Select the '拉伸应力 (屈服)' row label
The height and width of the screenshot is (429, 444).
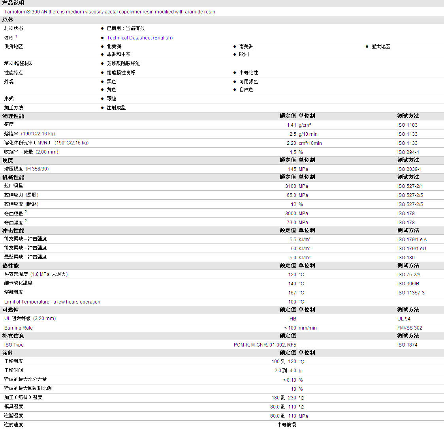coord(21,195)
